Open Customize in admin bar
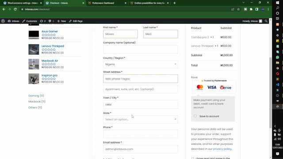This screenshot has width=283, height=159. point(30,21)
